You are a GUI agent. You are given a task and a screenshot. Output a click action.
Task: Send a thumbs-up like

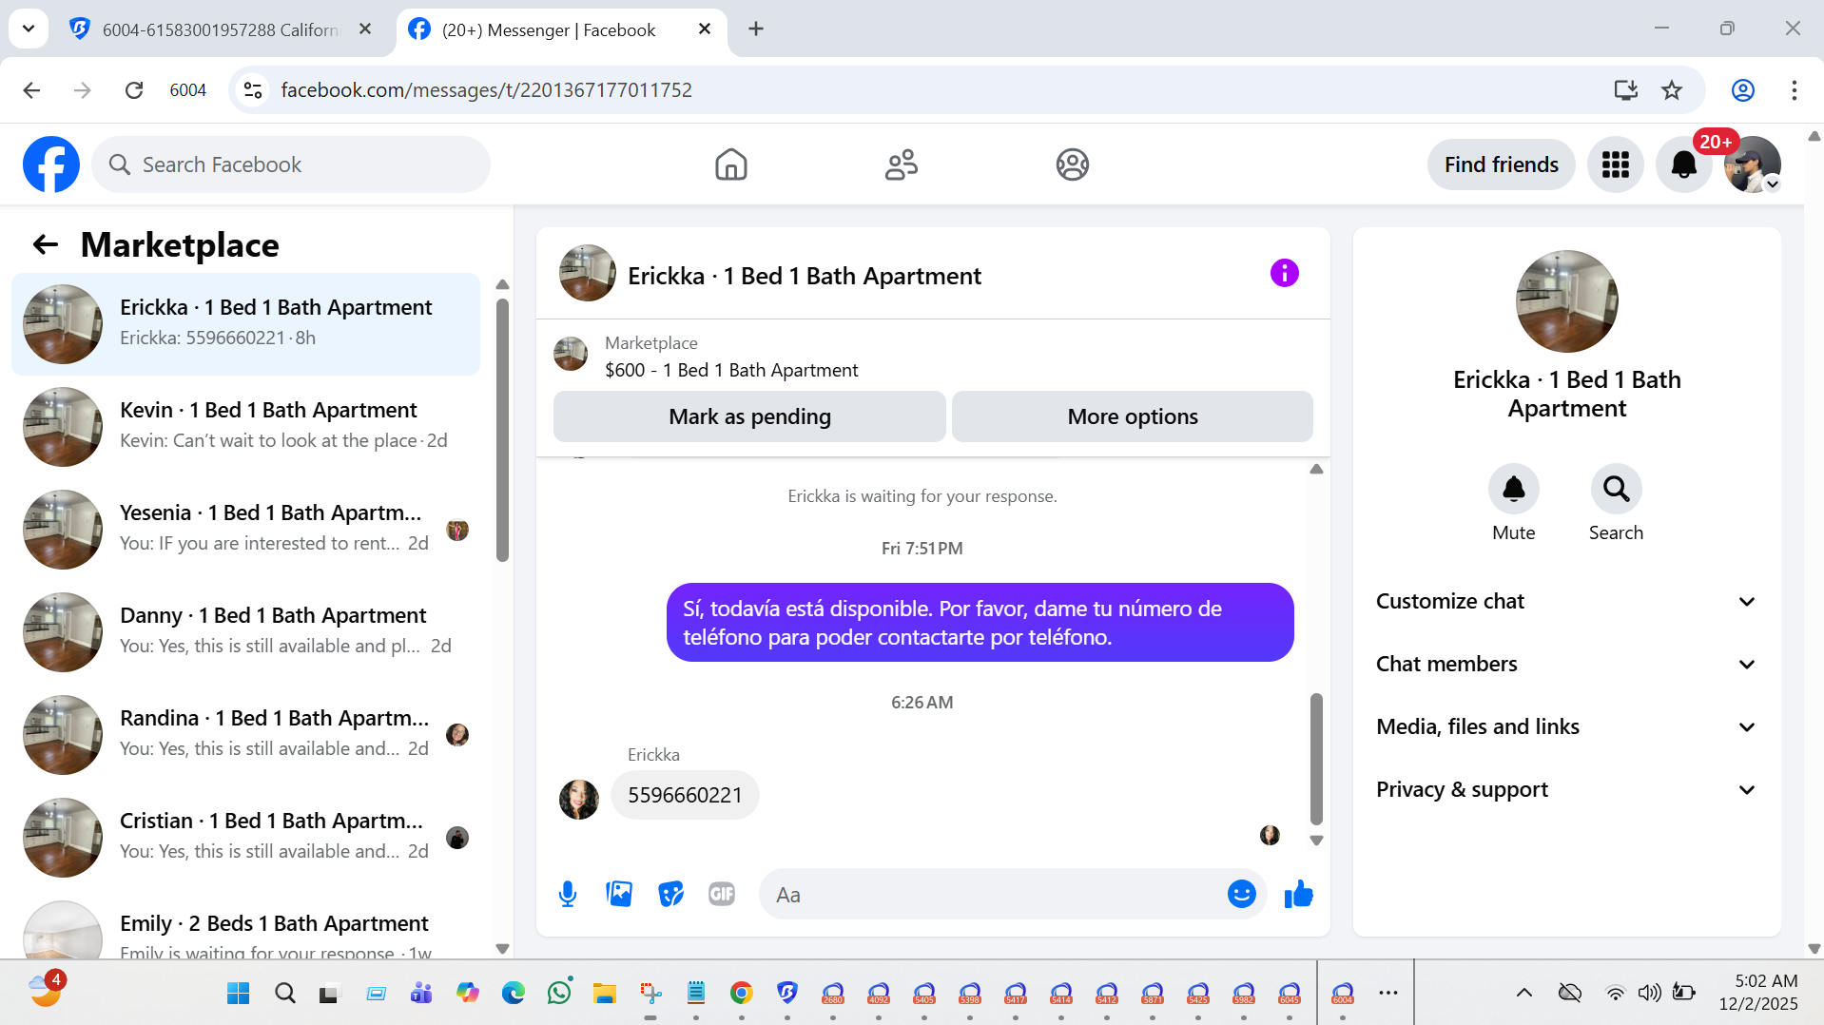[1298, 894]
